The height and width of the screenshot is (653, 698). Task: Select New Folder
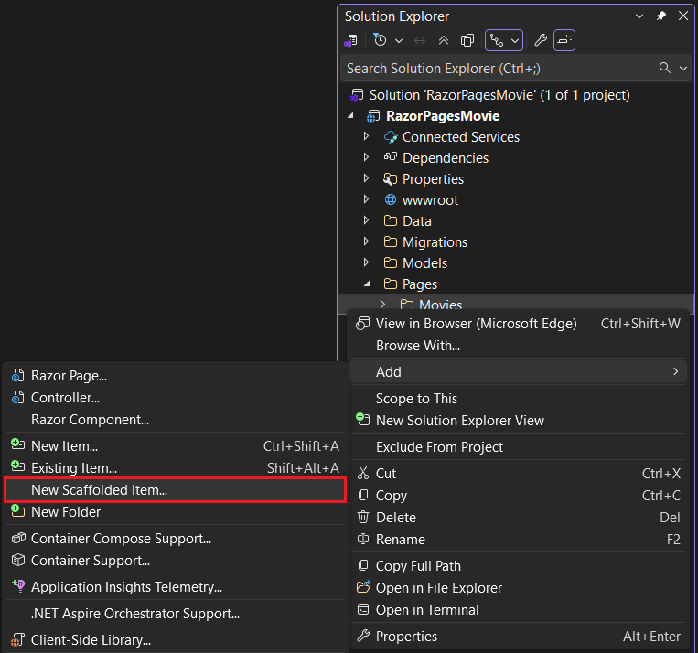[175, 512]
